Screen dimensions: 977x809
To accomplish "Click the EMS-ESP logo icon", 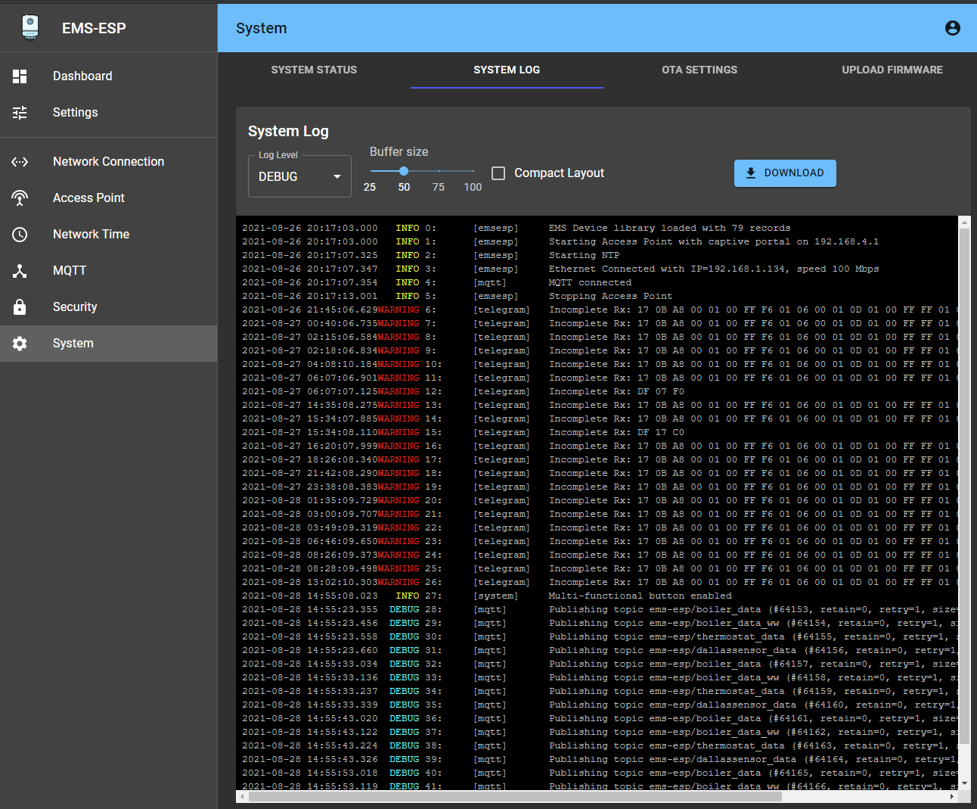I will tap(30, 27).
